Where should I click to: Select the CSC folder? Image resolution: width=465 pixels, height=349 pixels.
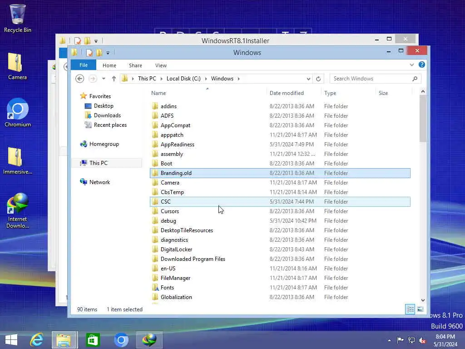click(x=280, y=201)
